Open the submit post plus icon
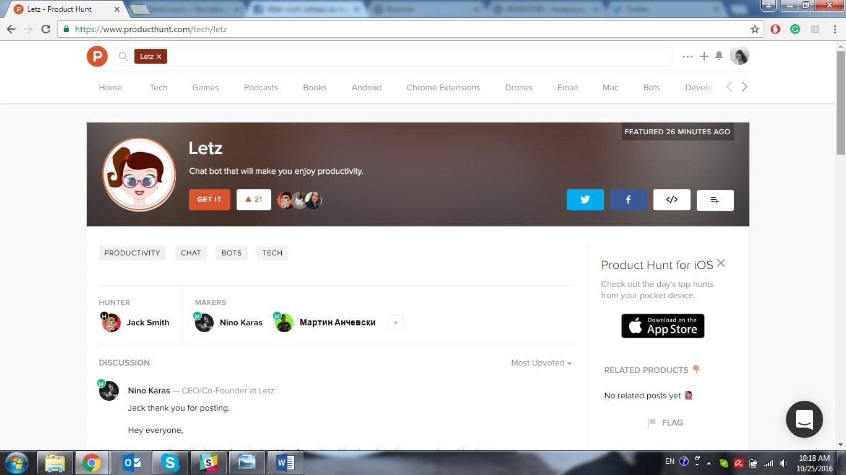846x475 pixels. point(704,56)
